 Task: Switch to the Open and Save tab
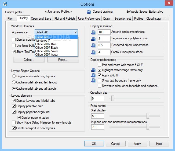click(x=41, y=19)
